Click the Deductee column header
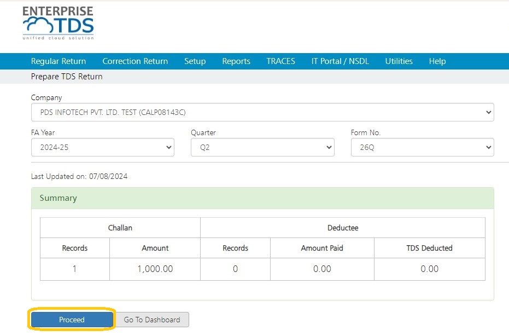The width and height of the screenshot is (509, 336). [343, 228]
